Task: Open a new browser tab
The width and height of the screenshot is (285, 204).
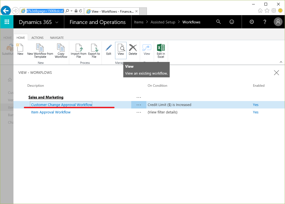Action: pyautogui.click(x=143, y=11)
